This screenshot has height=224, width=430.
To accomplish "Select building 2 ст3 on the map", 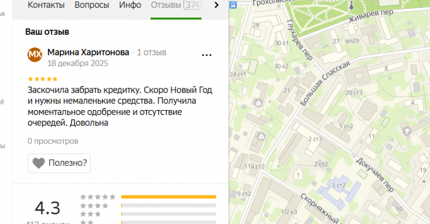I will (315, 139).
